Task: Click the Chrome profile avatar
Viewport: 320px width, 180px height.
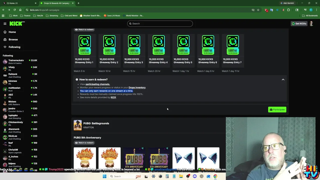Action: coord(311,10)
